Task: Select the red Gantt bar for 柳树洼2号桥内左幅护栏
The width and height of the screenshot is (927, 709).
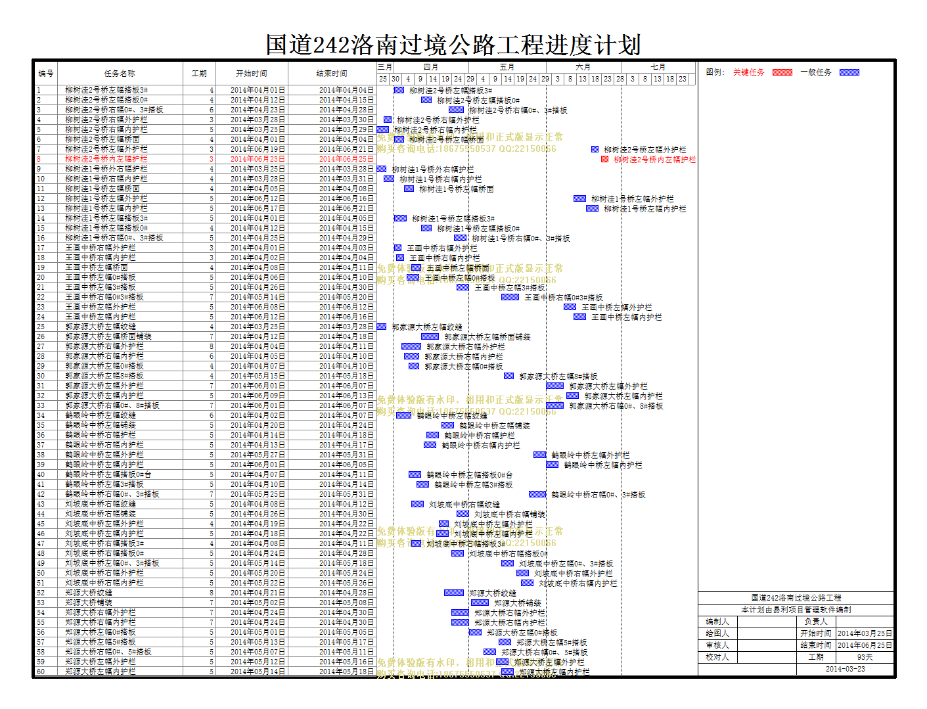Action: (x=604, y=159)
